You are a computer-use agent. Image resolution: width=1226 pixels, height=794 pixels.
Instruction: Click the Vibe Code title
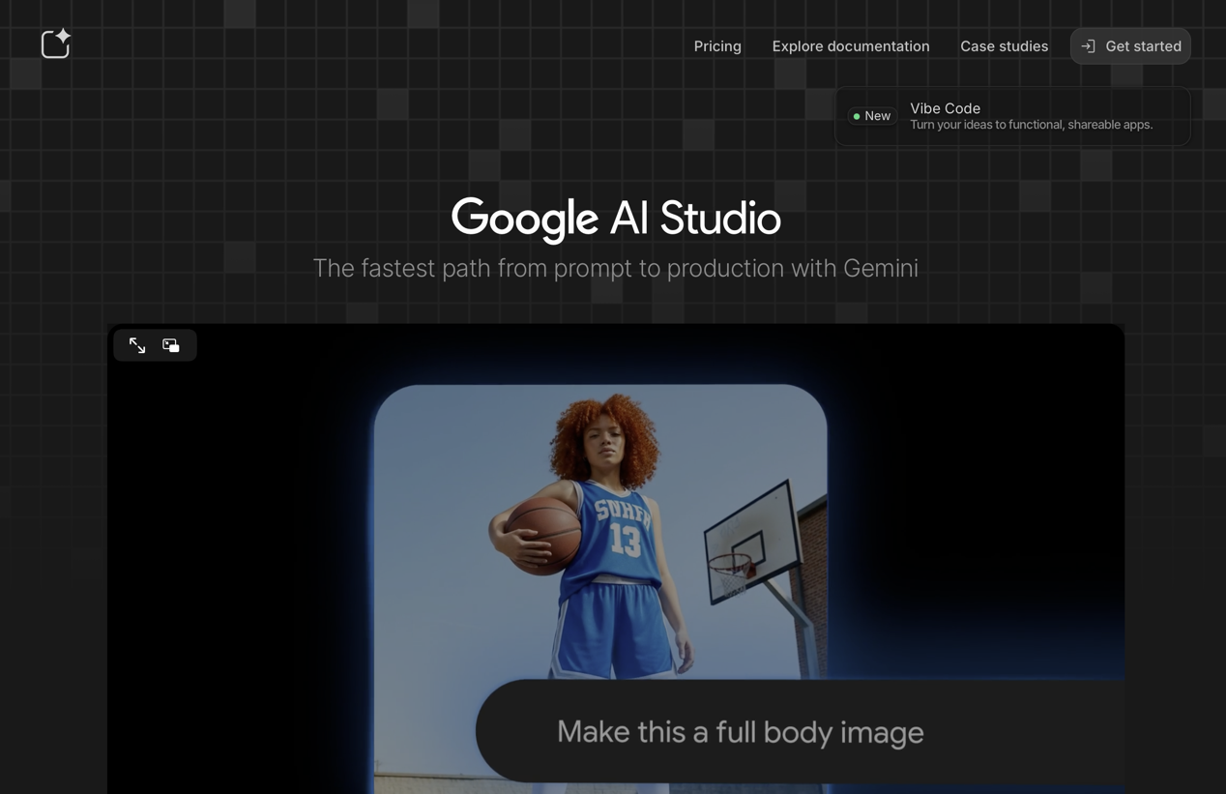pyautogui.click(x=945, y=108)
